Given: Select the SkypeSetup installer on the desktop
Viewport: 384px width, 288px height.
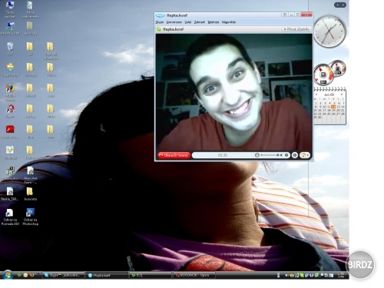Looking at the screenshot, I should point(10,70).
